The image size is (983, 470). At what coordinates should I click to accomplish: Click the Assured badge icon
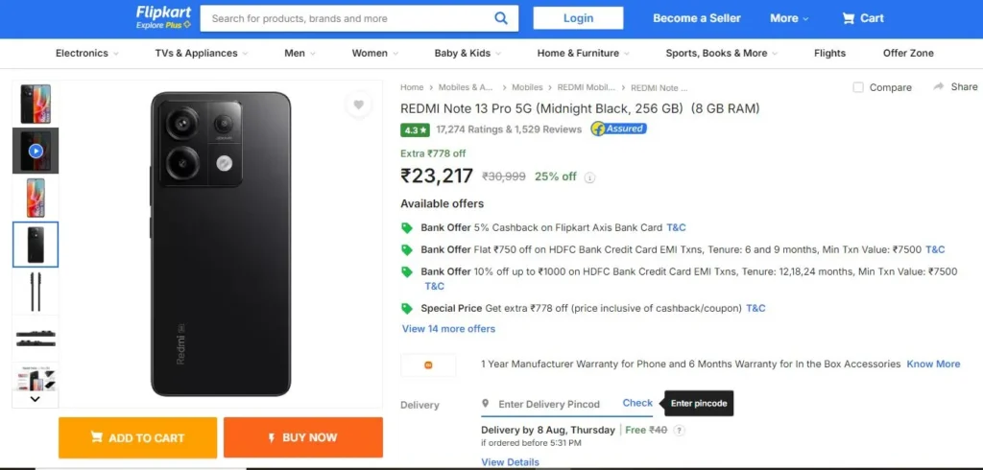(x=619, y=129)
